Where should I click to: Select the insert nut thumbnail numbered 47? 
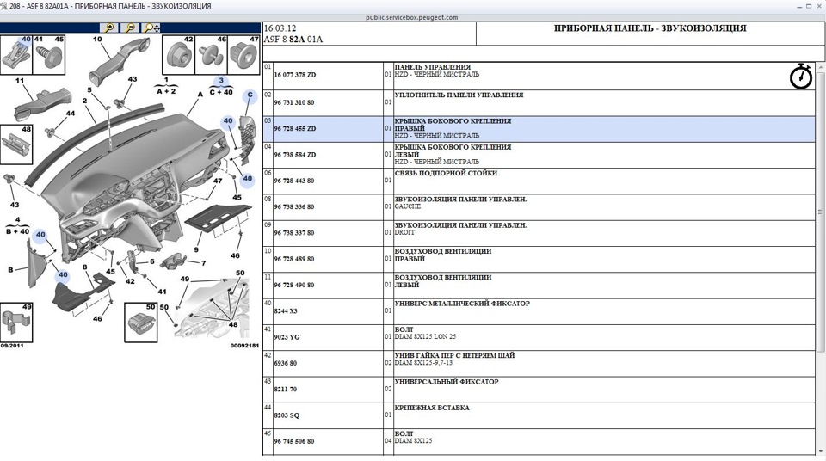[x=243, y=55]
